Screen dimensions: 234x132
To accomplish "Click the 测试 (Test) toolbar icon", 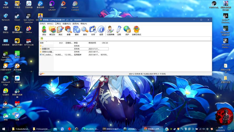I will (x=60, y=31).
